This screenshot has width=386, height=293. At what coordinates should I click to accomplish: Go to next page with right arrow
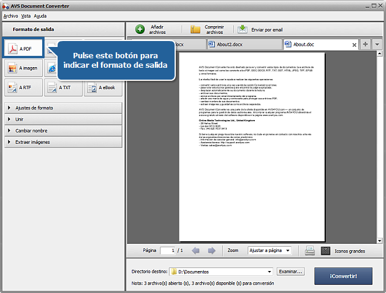pyautogui.click(x=211, y=251)
